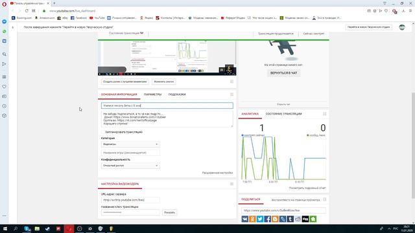Image resolution: width=415 pixels, height=233 pixels.
Task: Reload the page
Action: [x=27, y=11]
